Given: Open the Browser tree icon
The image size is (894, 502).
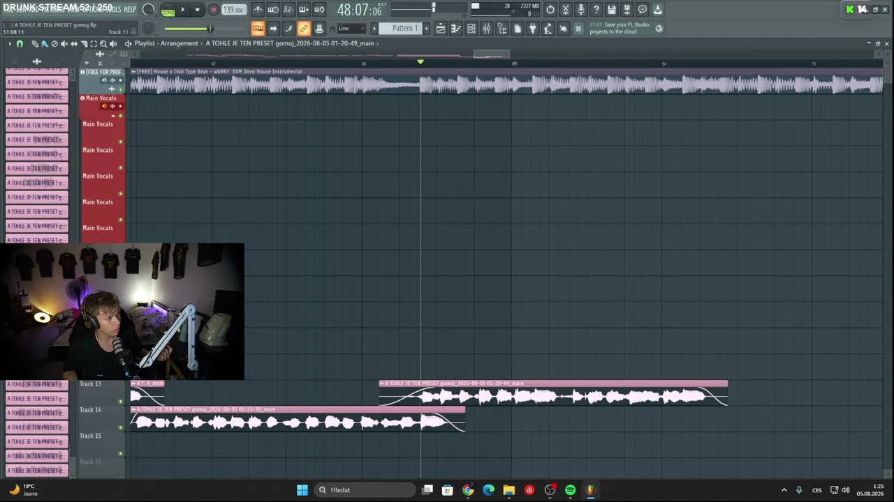Looking at the screenshot, I should coord(502,29).
